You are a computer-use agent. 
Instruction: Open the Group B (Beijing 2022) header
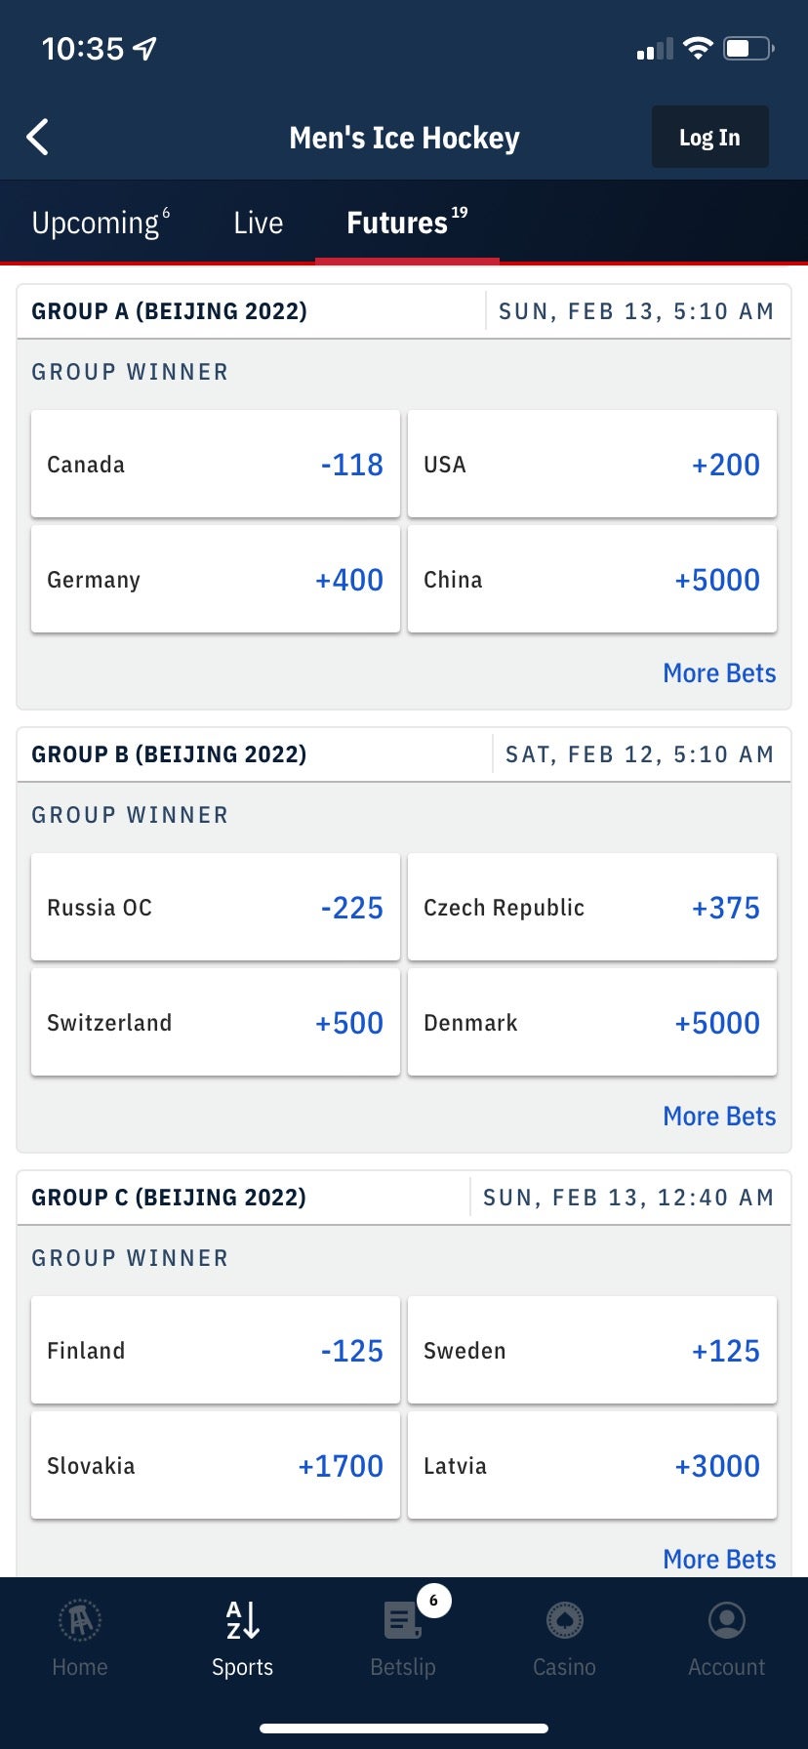(169, 754)
